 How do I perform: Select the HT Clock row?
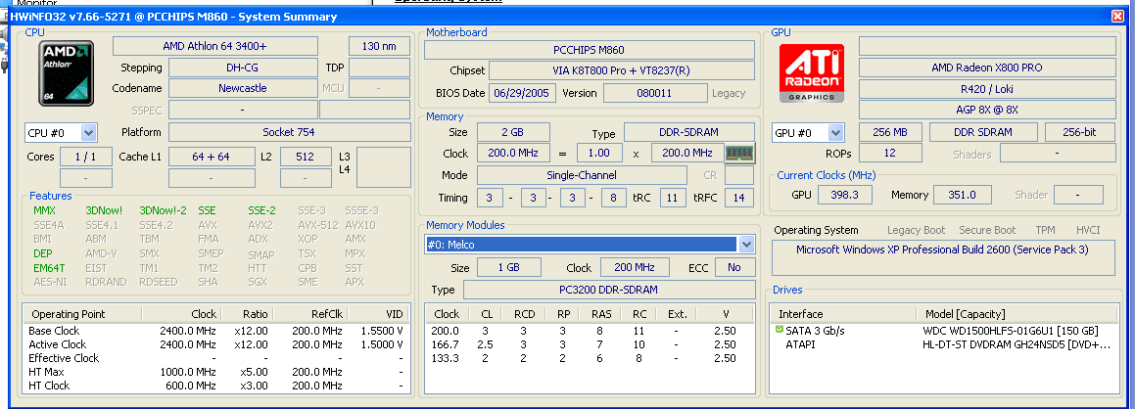[216, 386]
